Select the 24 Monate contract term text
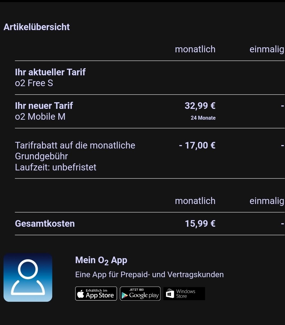The height and width of the screenshot is (325, 285). (203, 118)
